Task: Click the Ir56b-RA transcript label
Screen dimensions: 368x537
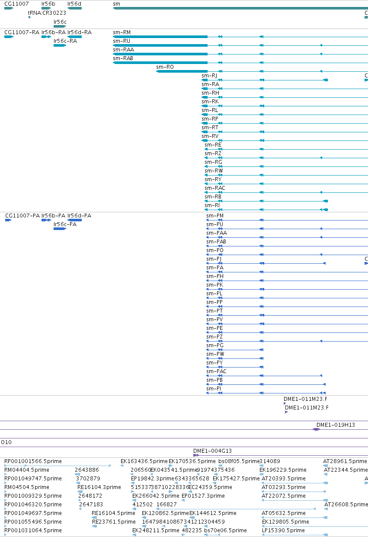Action: coord(54,32)
